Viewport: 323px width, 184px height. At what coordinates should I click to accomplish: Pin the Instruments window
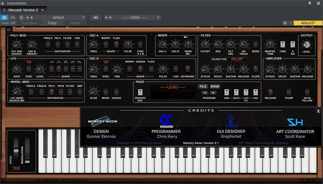coord(310,3)
